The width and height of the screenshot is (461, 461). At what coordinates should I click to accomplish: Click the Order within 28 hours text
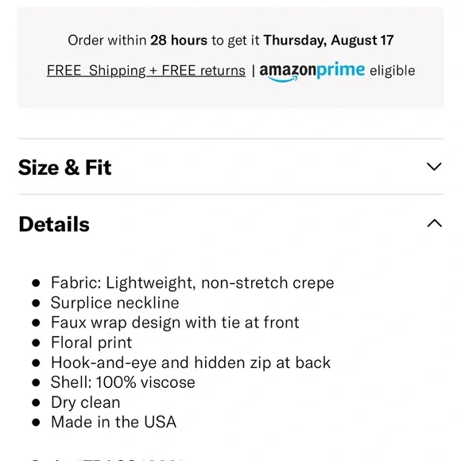click(138, 41)
